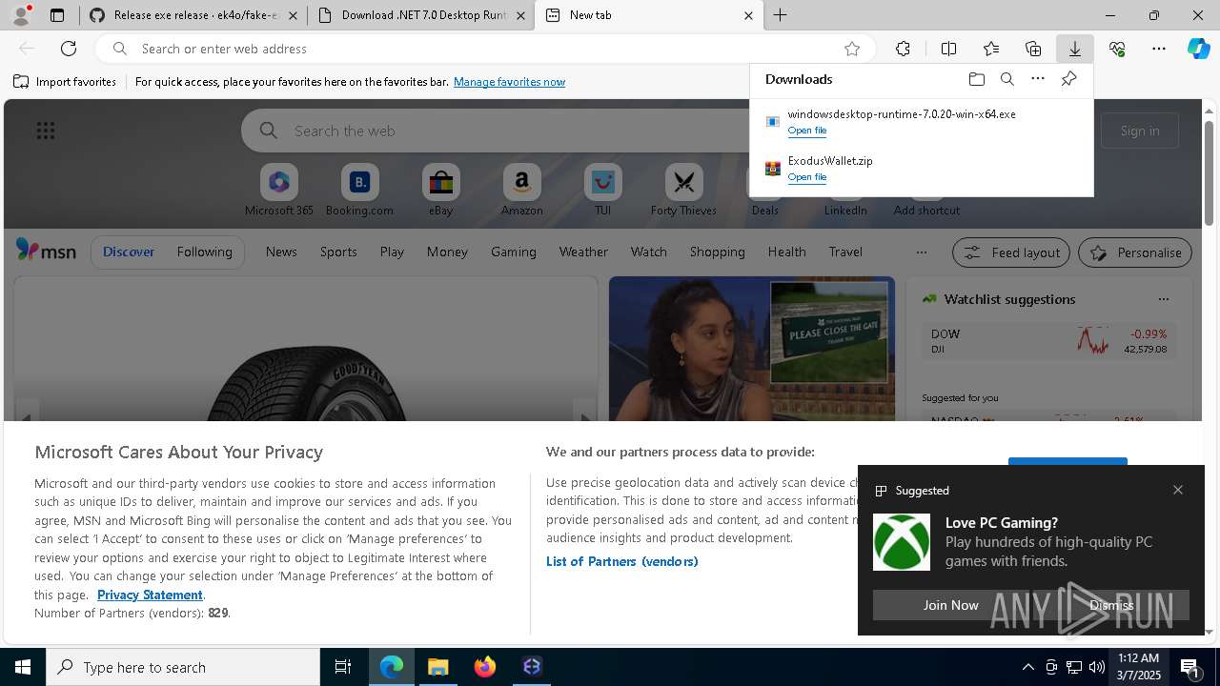Click the Copilot icon in toolbar
This screenshot has width=1220, height=686.
1198,49
